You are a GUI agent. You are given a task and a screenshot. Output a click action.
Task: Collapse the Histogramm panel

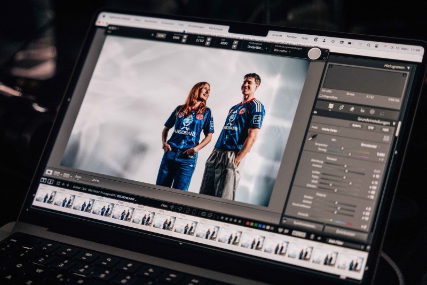pos(408,68)
